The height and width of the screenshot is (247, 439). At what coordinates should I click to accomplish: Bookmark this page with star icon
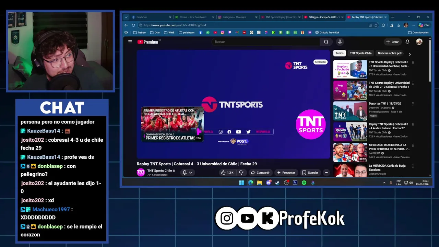376,25
